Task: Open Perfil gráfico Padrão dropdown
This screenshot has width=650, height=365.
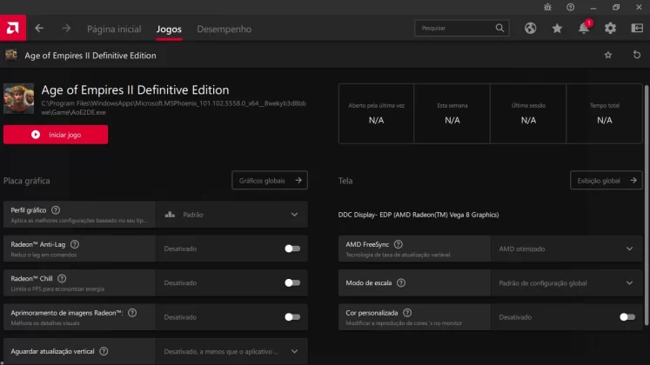Action: [x=231, y=215]
